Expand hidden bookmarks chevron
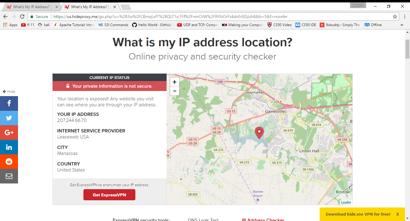Image resolution: width=410 pixels, height=221 pixels. click(x=402, y=25)
